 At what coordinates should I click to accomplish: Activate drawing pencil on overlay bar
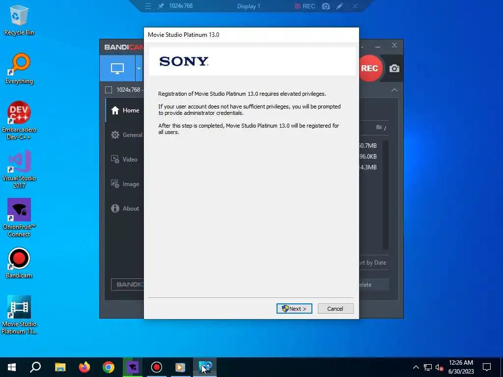[340, 6]
